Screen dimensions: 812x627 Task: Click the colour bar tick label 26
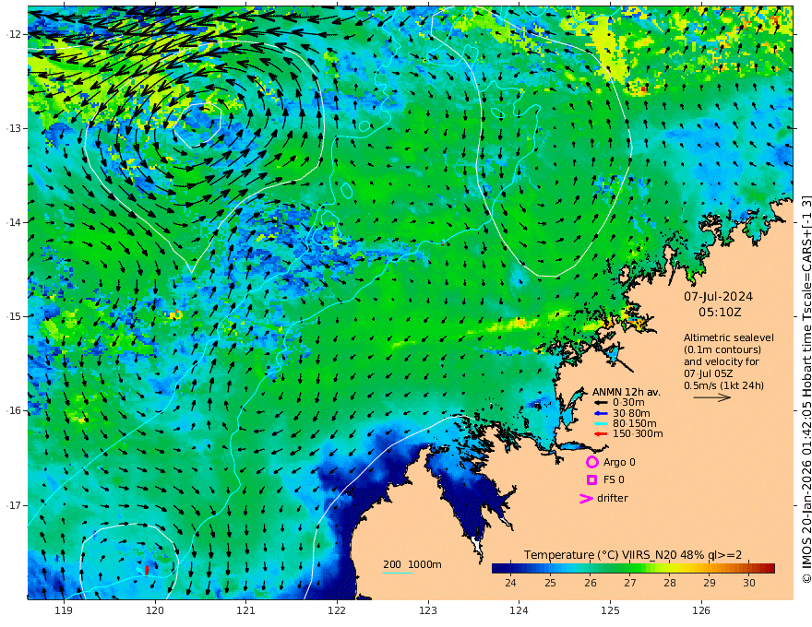pos(591,583)
